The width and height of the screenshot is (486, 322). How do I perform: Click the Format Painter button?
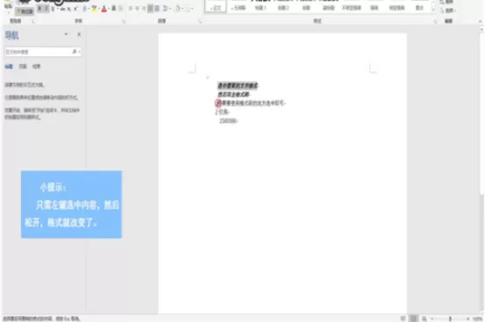coord(25,11)
